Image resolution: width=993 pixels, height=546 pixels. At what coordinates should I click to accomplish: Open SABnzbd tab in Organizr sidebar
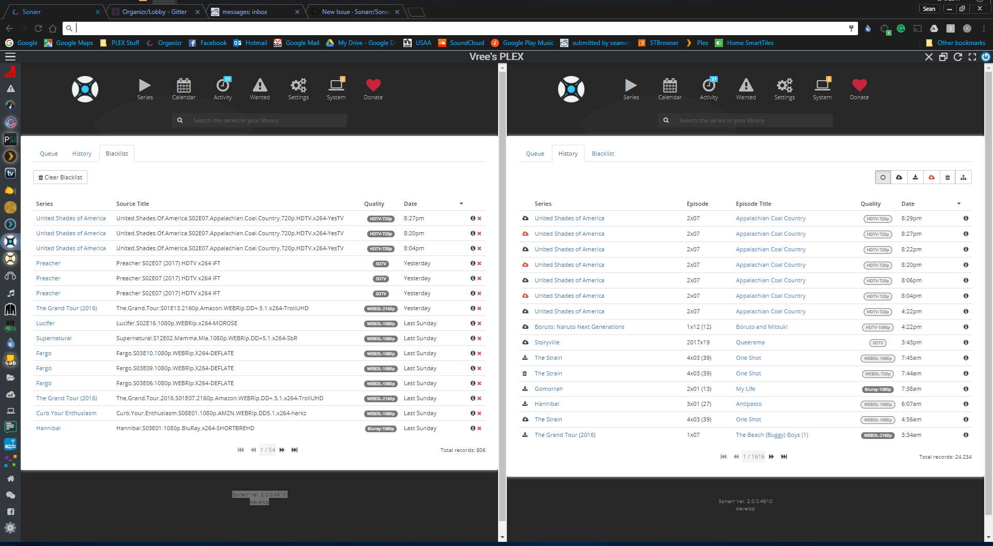pos(10,360)
